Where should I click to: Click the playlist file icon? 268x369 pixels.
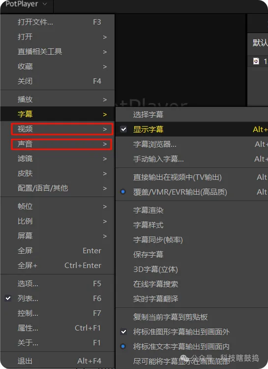coord(256,61)
